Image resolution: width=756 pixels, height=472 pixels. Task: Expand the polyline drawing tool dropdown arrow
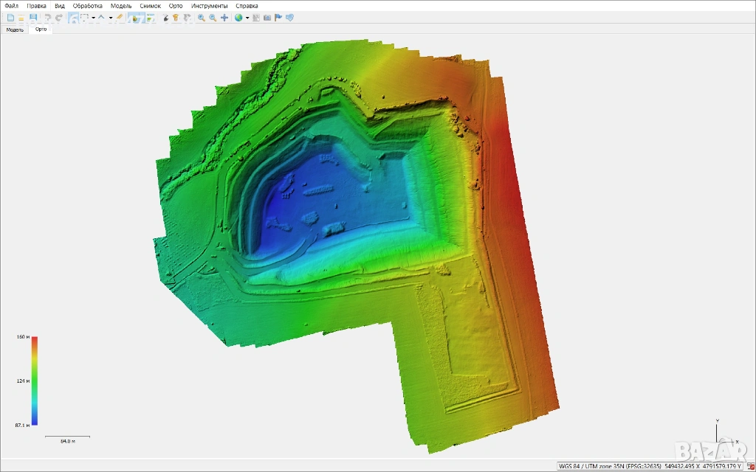click(x=111, y=18)
